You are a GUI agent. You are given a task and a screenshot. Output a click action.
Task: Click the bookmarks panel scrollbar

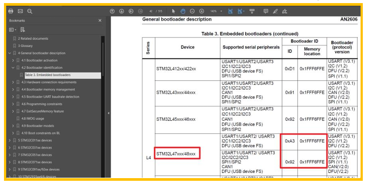click(103, 59)
